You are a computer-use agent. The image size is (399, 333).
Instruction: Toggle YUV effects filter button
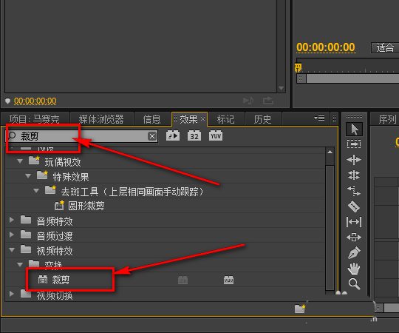click(216, 136)
